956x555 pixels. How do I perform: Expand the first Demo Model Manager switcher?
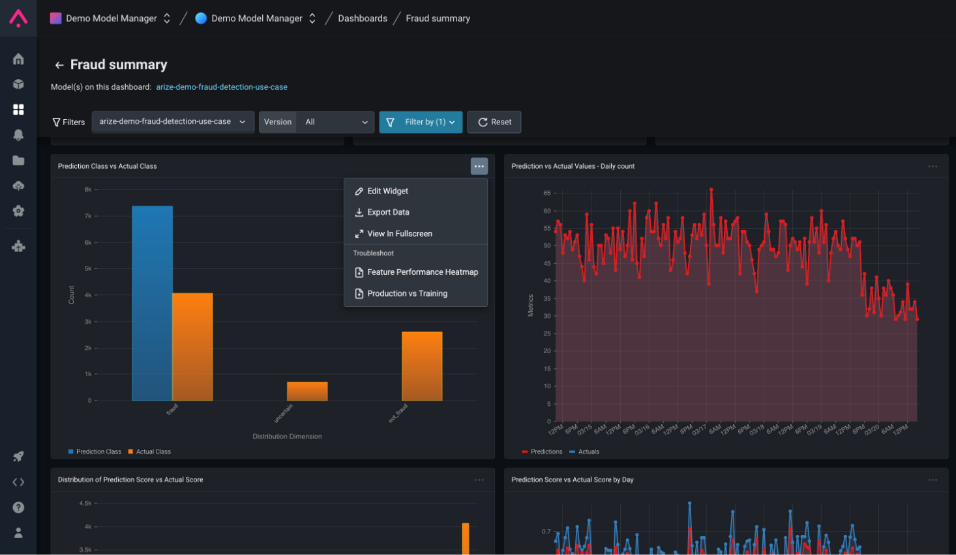(x=167, y=18)
